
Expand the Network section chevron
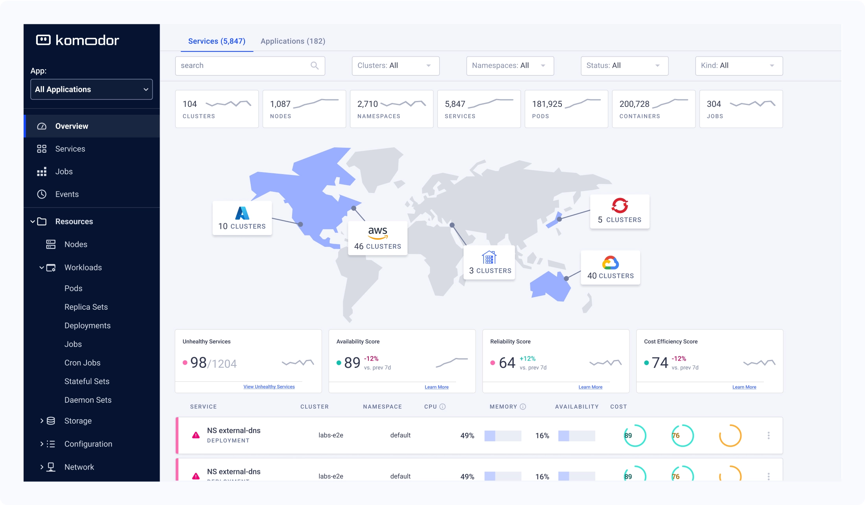[x=42, y=467]
